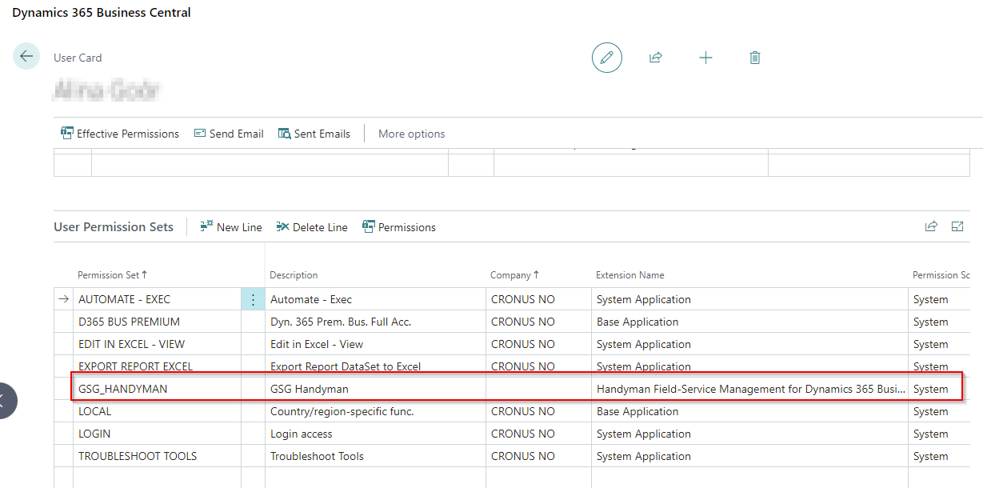This screenshot has height=488, width=983.
Task: Edit the user card with the pencil icon
Action: (x=606, y=58)
